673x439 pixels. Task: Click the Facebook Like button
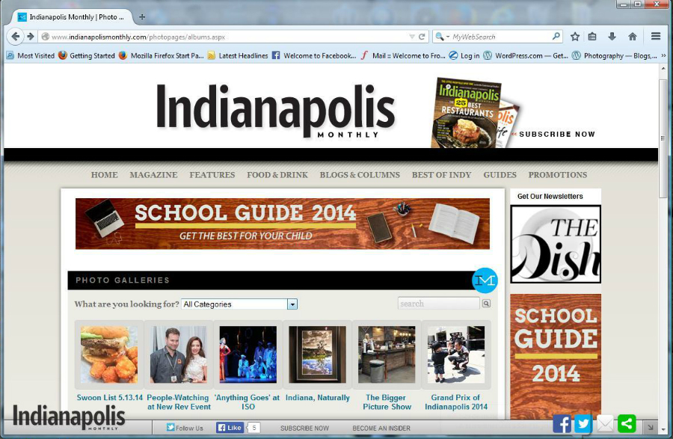[x=230, y=428]
